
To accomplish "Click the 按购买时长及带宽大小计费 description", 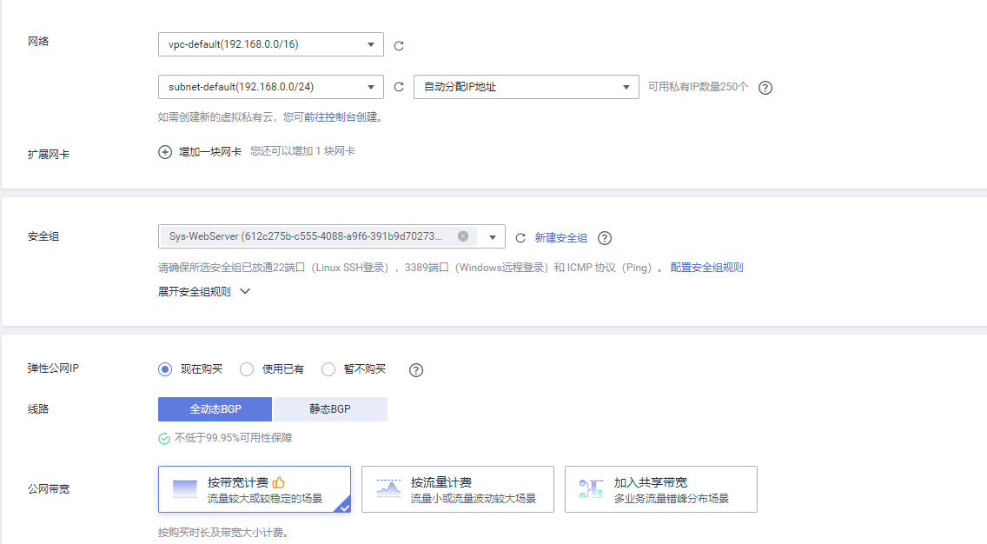I will point(222,533).
